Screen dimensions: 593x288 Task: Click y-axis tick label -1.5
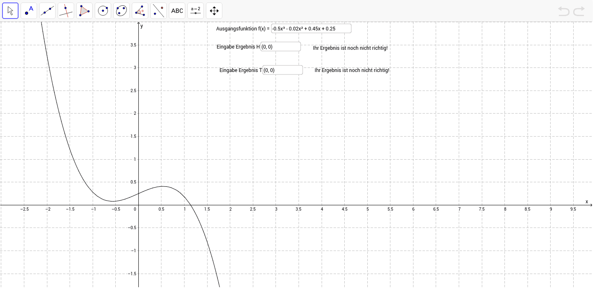(x=132, y=274)
